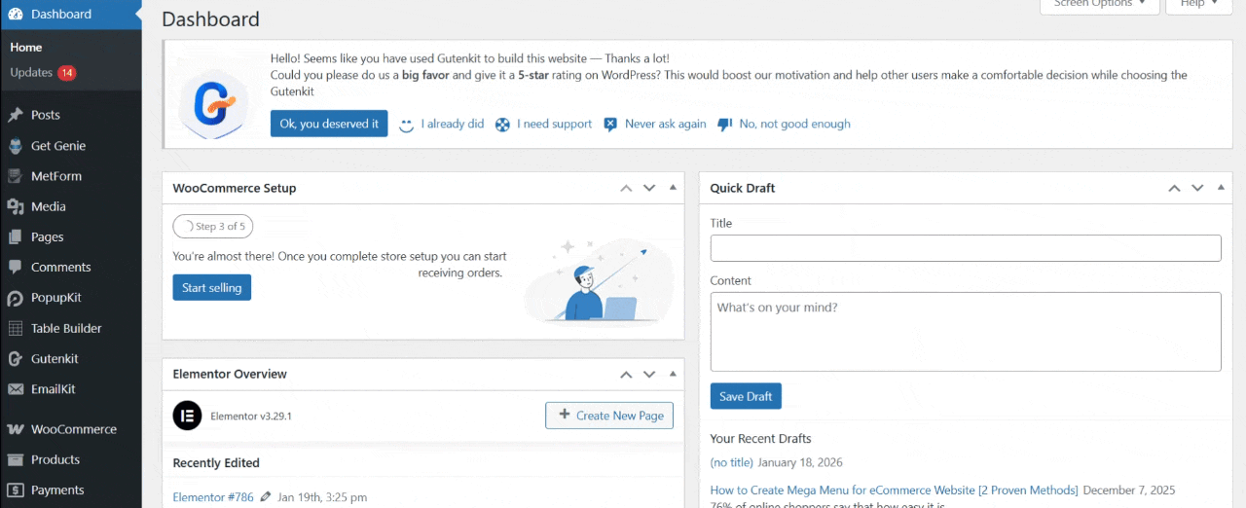Collapse the Elementor Overview panel
The width and height of the screenshot is (1246, 508).
tap(673, 374)
